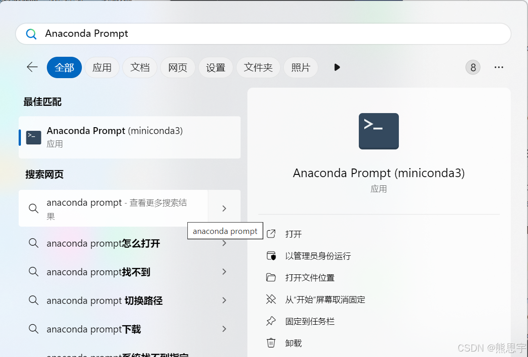The height and width of the screenshot is (357, 528).
Task: Click search icon beside 查看更多搜索结果 result
Action: click(33, 208)
